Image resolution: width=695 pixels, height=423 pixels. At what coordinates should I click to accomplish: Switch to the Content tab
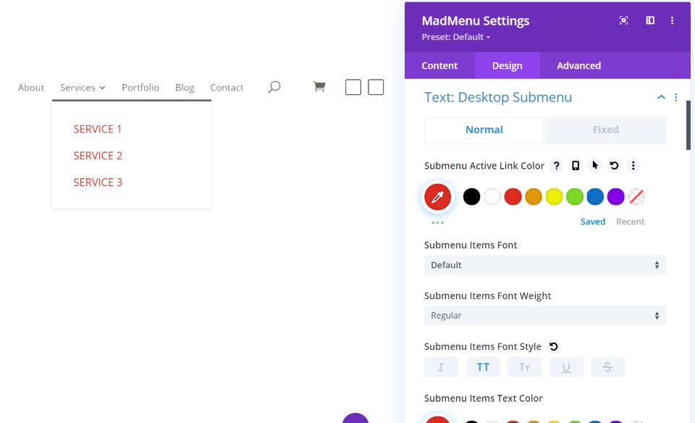pyautogui.click(x=439, y=66)
